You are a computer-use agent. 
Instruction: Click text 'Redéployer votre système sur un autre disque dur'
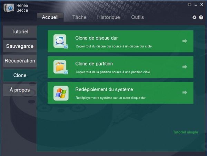(x=111, y=98)
